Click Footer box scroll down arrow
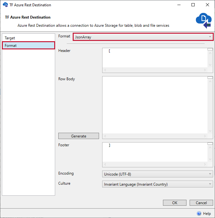The height and width of the screenshot is (218, 215). pos(210,159)
